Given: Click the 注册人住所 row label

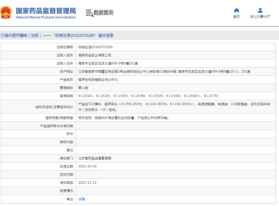Looking at the screenshot, I should [65, 63].
